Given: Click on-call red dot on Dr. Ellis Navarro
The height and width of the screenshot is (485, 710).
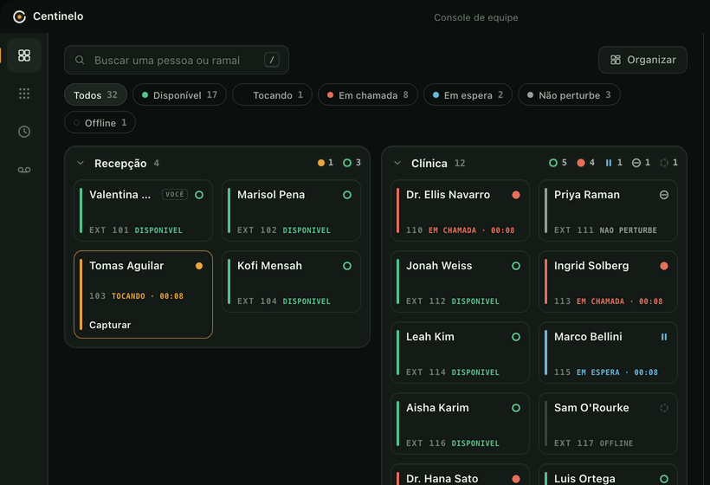Looking at the screenshot, I should (x=516, y=195).
